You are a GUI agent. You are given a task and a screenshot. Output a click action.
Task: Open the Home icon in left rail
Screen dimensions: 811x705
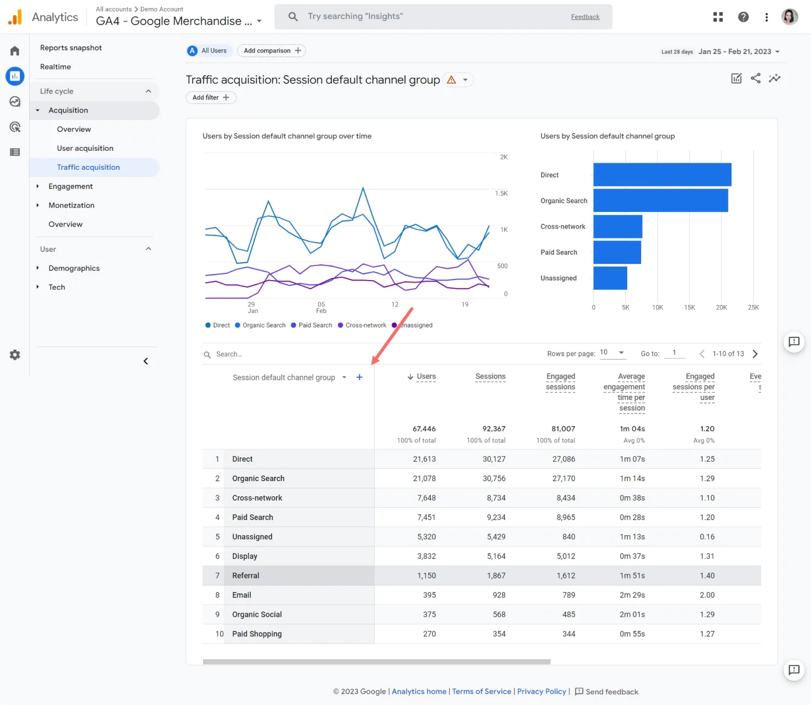click(x=15, y=51)
